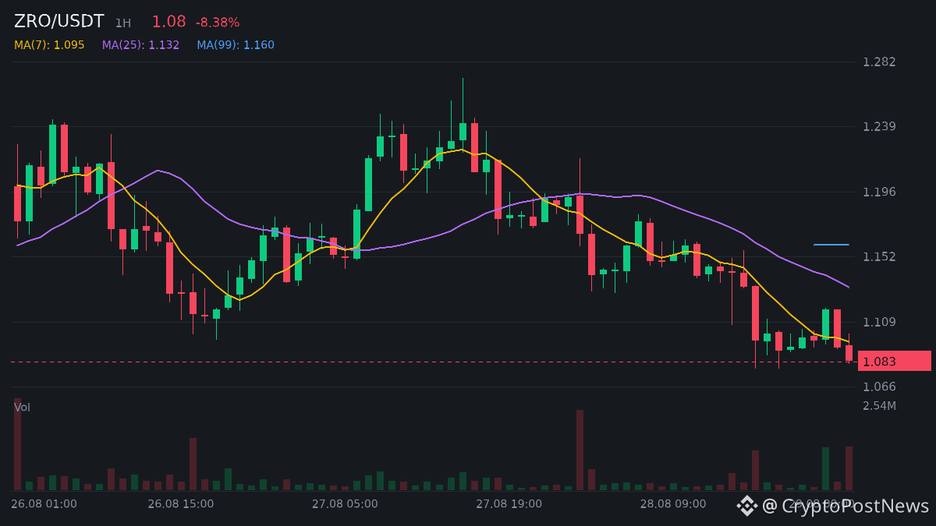
Task: Click the -8.38% change value
Action: 218,23
